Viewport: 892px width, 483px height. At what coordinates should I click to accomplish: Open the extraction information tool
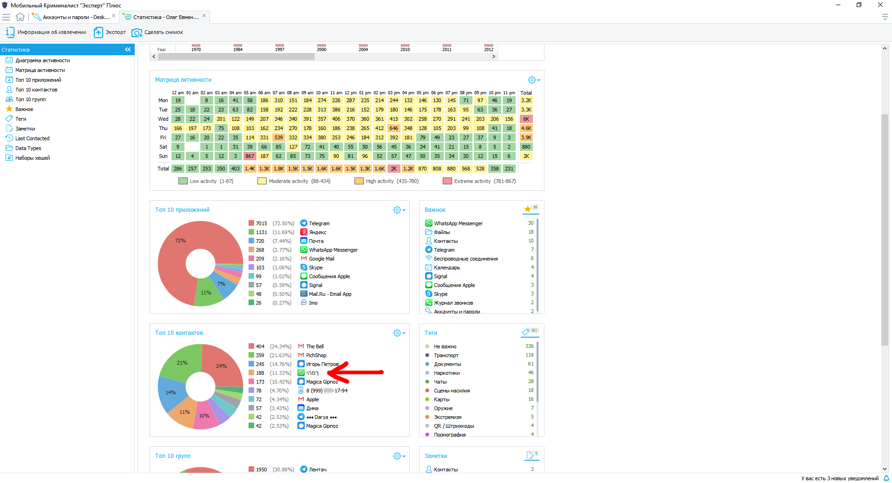click(x=46, y=33)
